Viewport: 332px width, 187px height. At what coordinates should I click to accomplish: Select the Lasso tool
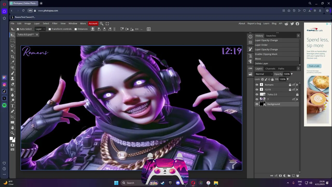pos(12,46)
